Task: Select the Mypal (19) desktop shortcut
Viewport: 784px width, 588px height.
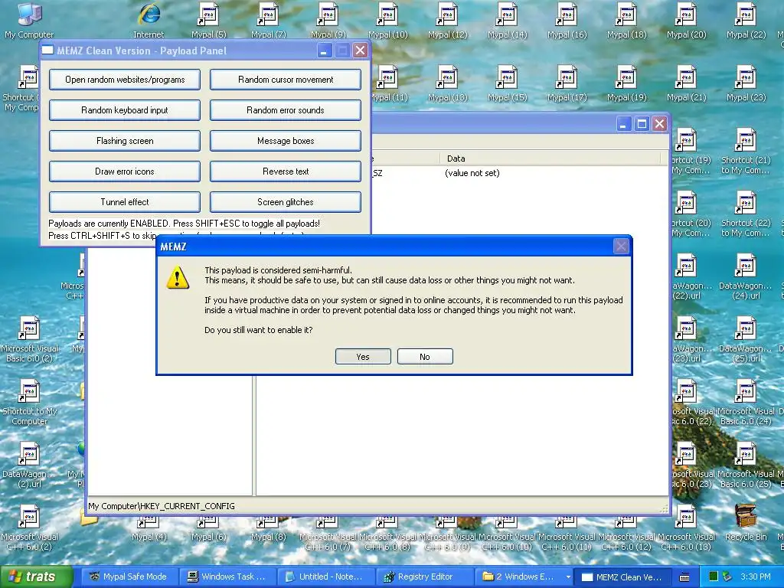Action: click(626, 84)
